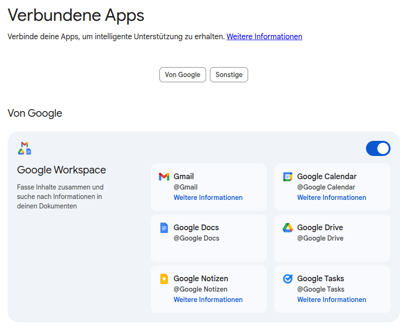
Task: Click the Google Workspace multi-app icon cluster
Action: point(24,147)
